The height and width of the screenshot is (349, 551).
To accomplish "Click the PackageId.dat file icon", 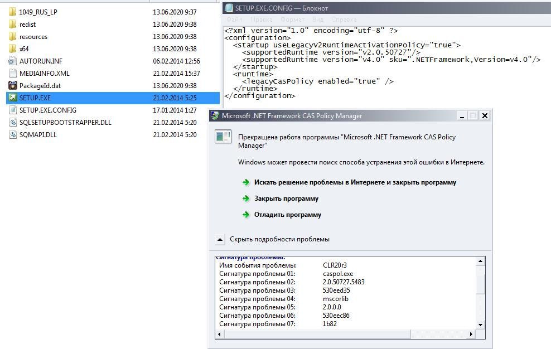I will (x=13, y=85).
